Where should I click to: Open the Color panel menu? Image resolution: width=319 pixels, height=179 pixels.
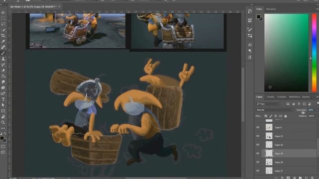pyautogui.click(x=317, y=9)
